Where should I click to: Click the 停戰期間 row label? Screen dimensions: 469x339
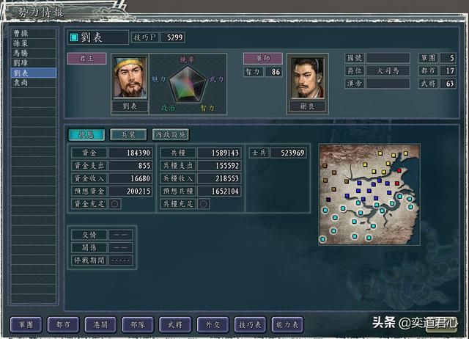click(89, 260)
